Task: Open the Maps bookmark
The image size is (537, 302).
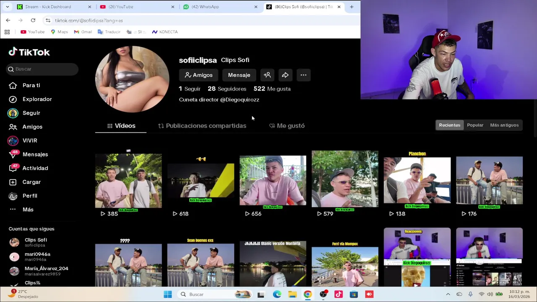Action: click(x=59, y=32)
